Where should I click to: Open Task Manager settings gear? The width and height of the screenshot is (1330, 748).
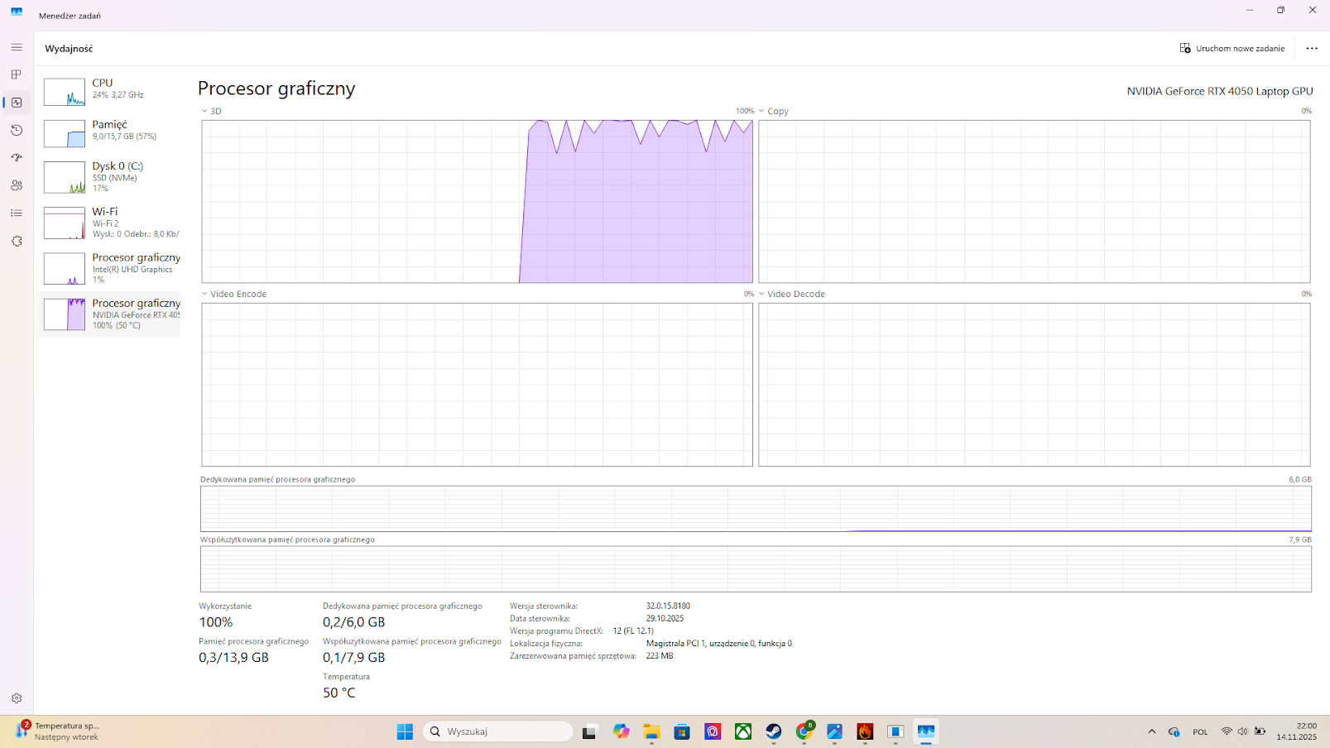(x=17, y=698)
